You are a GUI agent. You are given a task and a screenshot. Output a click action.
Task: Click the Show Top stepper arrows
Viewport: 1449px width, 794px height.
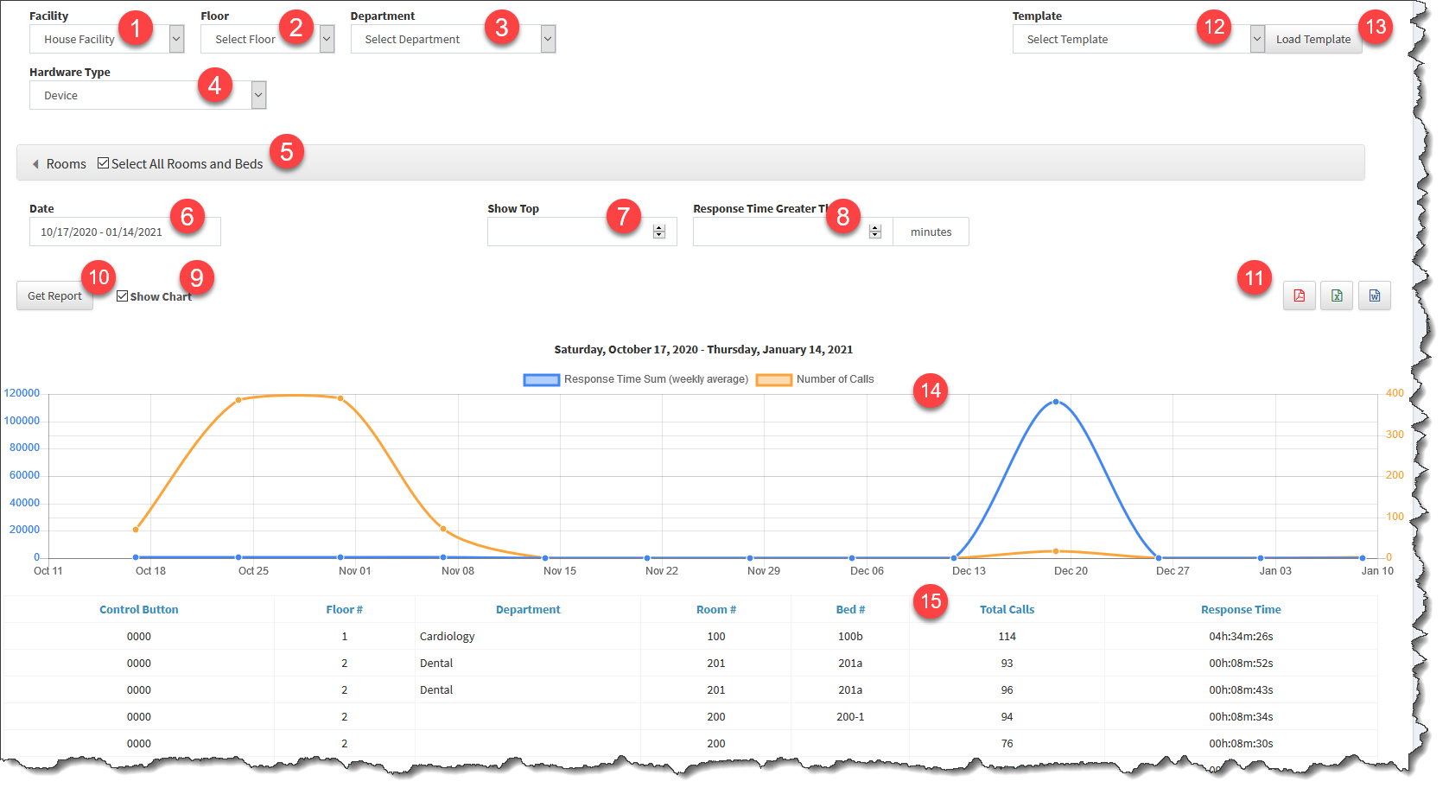tap(659, 232)
